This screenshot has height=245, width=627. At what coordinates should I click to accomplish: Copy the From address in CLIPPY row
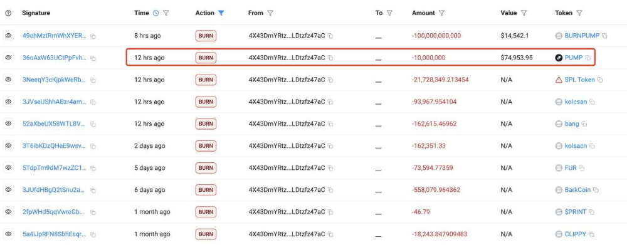pos(330,234)
